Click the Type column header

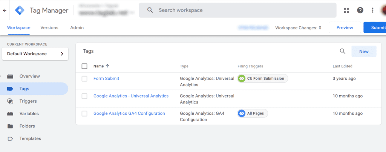click(x=184, y=66)
